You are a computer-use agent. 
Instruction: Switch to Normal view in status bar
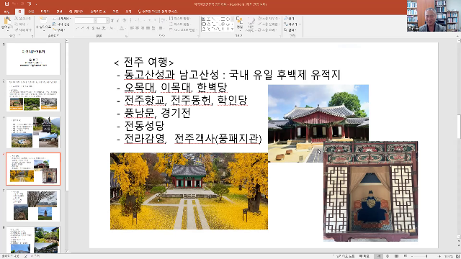[x=379, y=256]
